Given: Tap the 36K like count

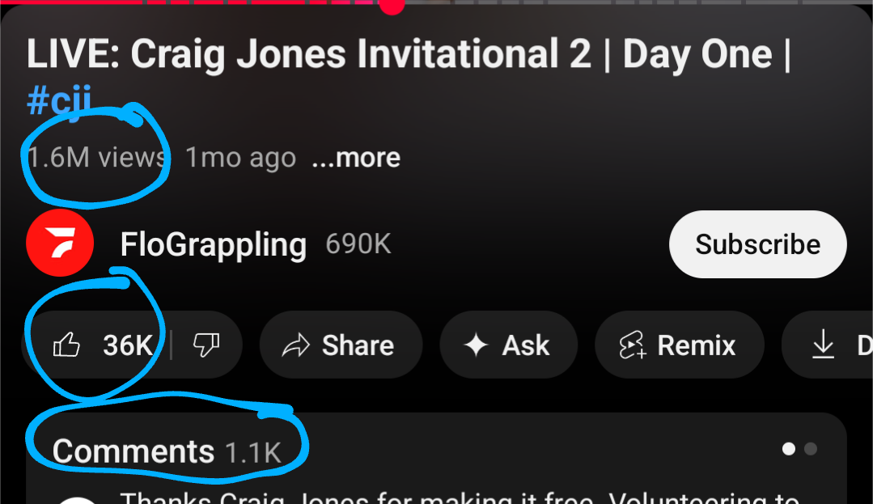Looking at the screenshot, I should click(128, 345).
